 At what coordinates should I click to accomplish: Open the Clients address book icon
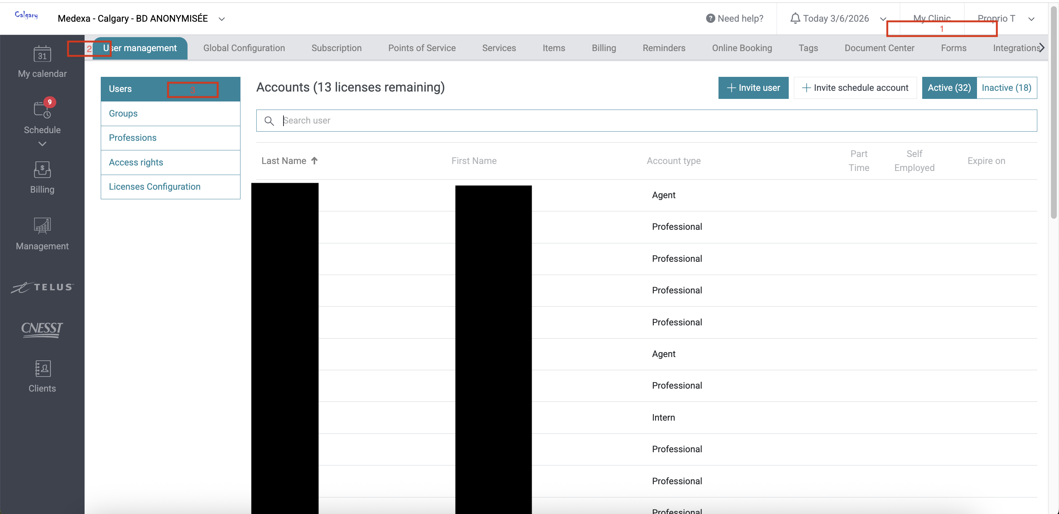[x=42, y=368]
